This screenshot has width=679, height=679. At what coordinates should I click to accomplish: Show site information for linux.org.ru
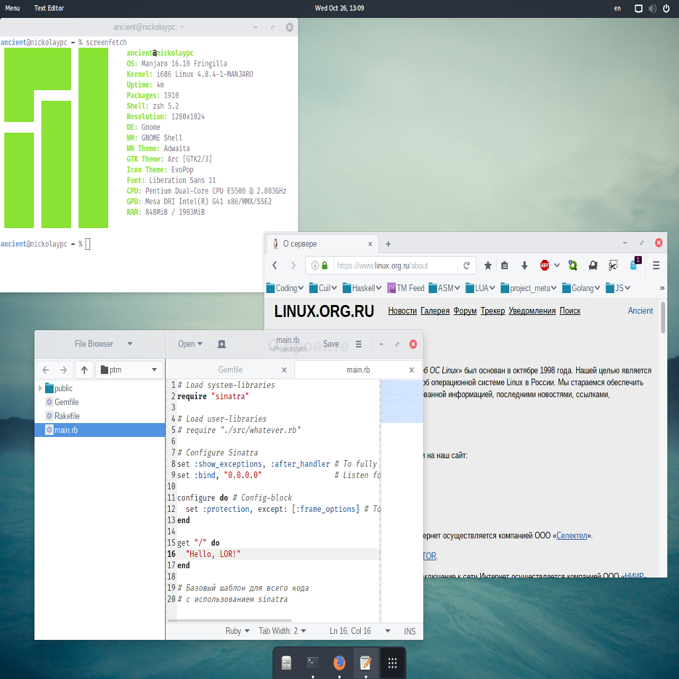point(315,265)
